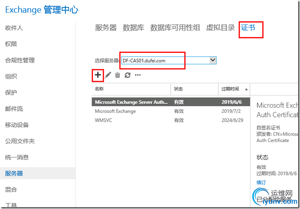The image size is (300, 209).
Task: Switch to the 数据库 tab
Action: [134, 28]
